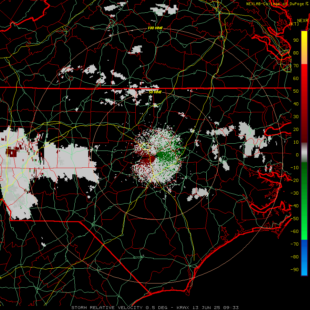Click the "NEXR" label near the scale
Viewport: 310px width, 310px height.
tap(303, 21)
